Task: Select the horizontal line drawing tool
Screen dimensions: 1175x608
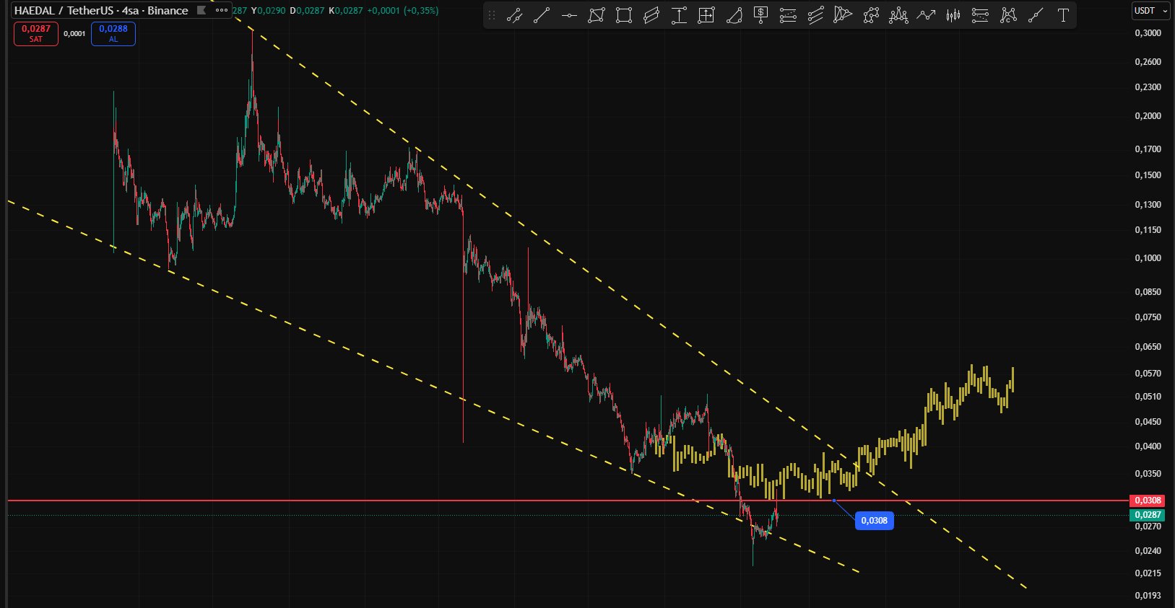Action: [569, 15]
